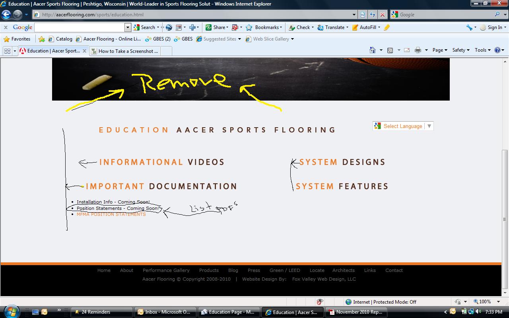
Task: Click Add to Favorites Bar star icon
Action: click(x=42, y=39)
